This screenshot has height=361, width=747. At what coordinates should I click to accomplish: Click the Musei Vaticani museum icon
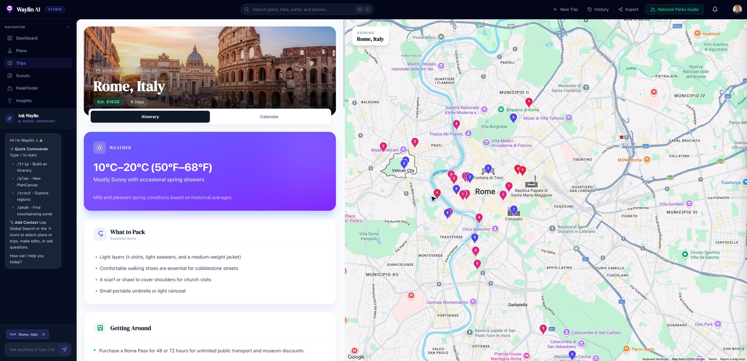403,149
